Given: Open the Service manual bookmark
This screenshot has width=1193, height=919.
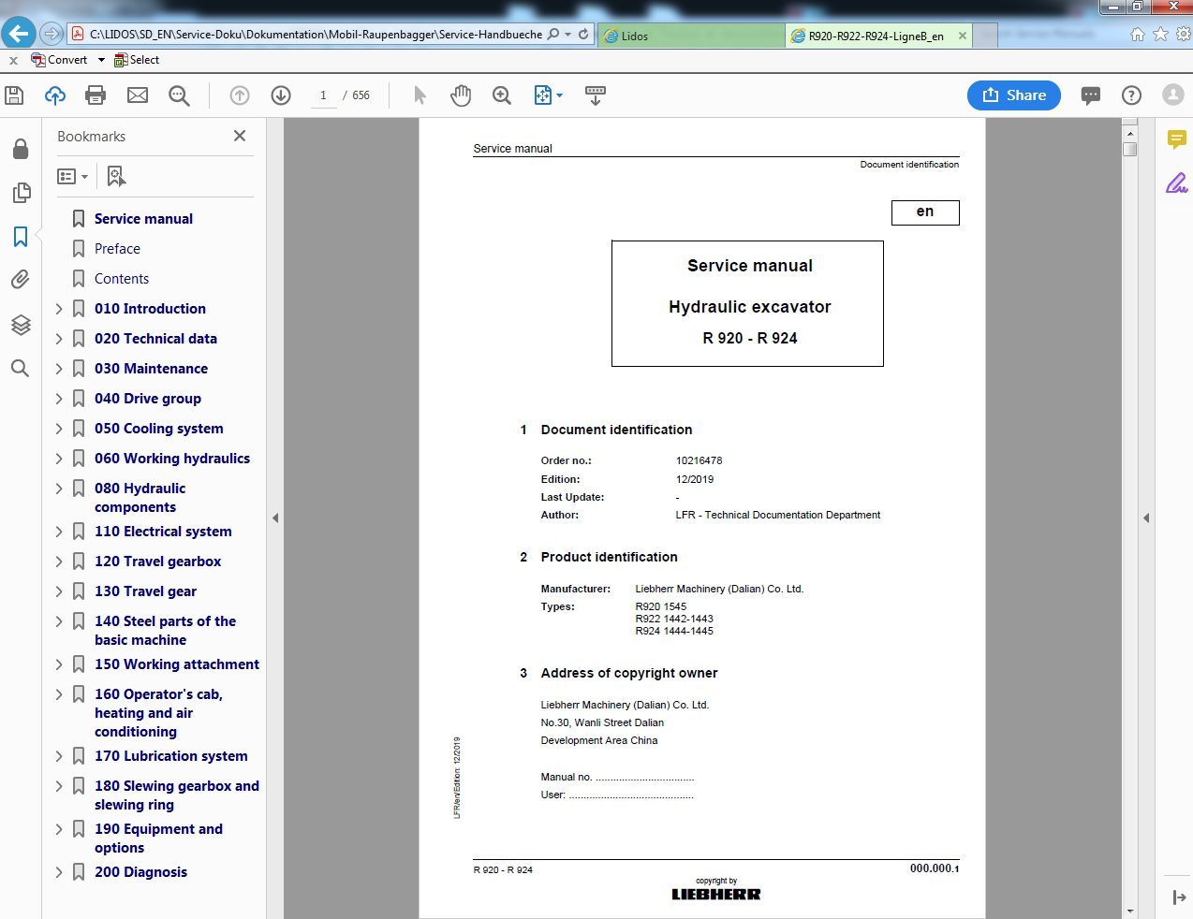Looking at the screenshot, I should [x=143, y=219].
